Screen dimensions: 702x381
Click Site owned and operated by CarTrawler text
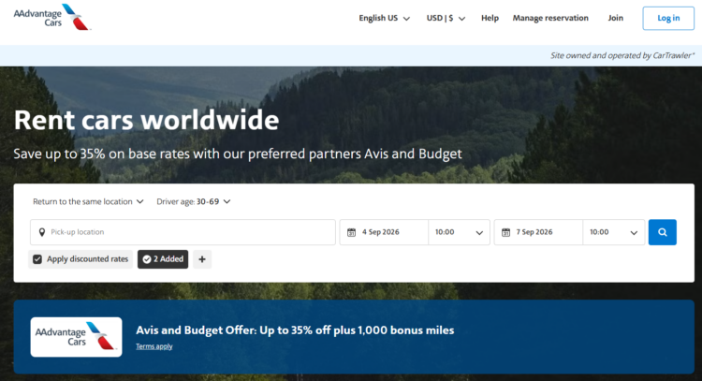coord(622,55)
